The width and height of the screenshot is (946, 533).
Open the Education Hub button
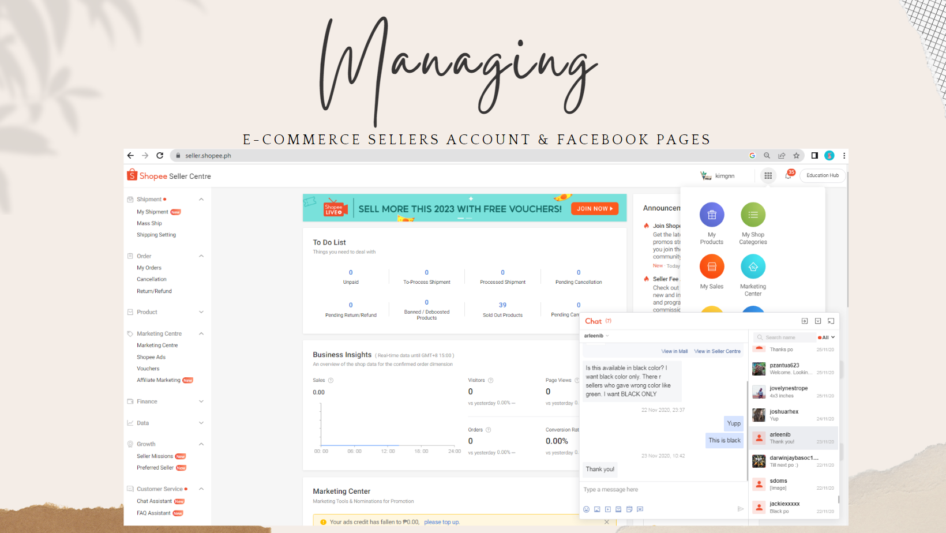point(823,175)
